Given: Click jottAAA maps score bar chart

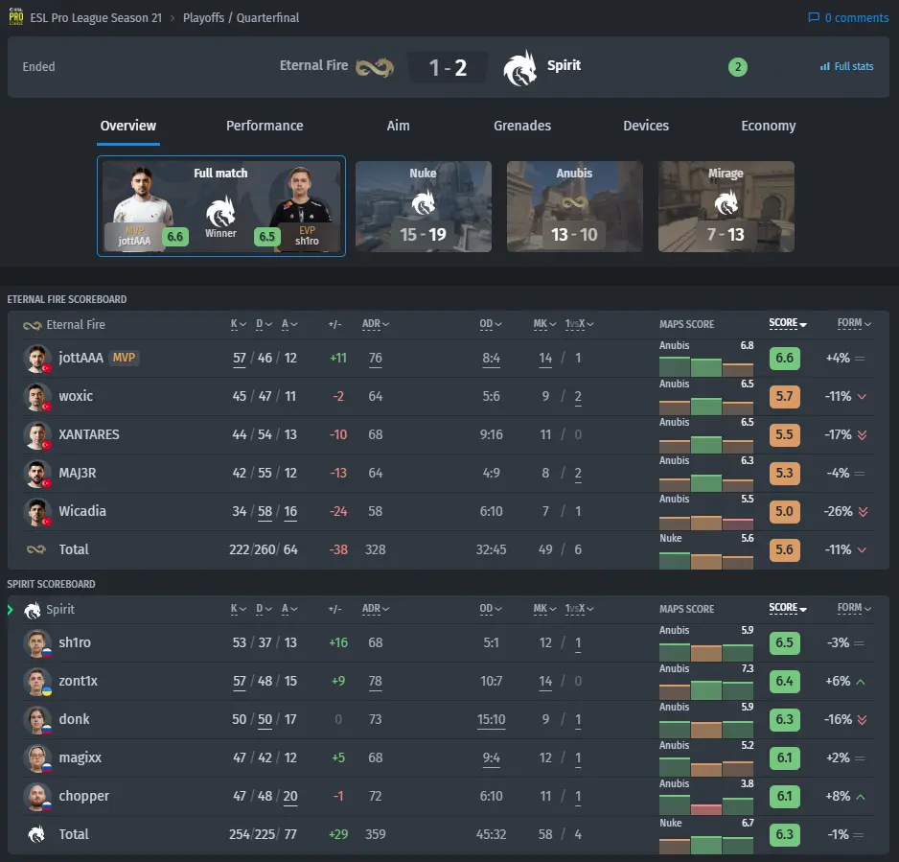Looking at the screenshot, I should pos(705,366).
